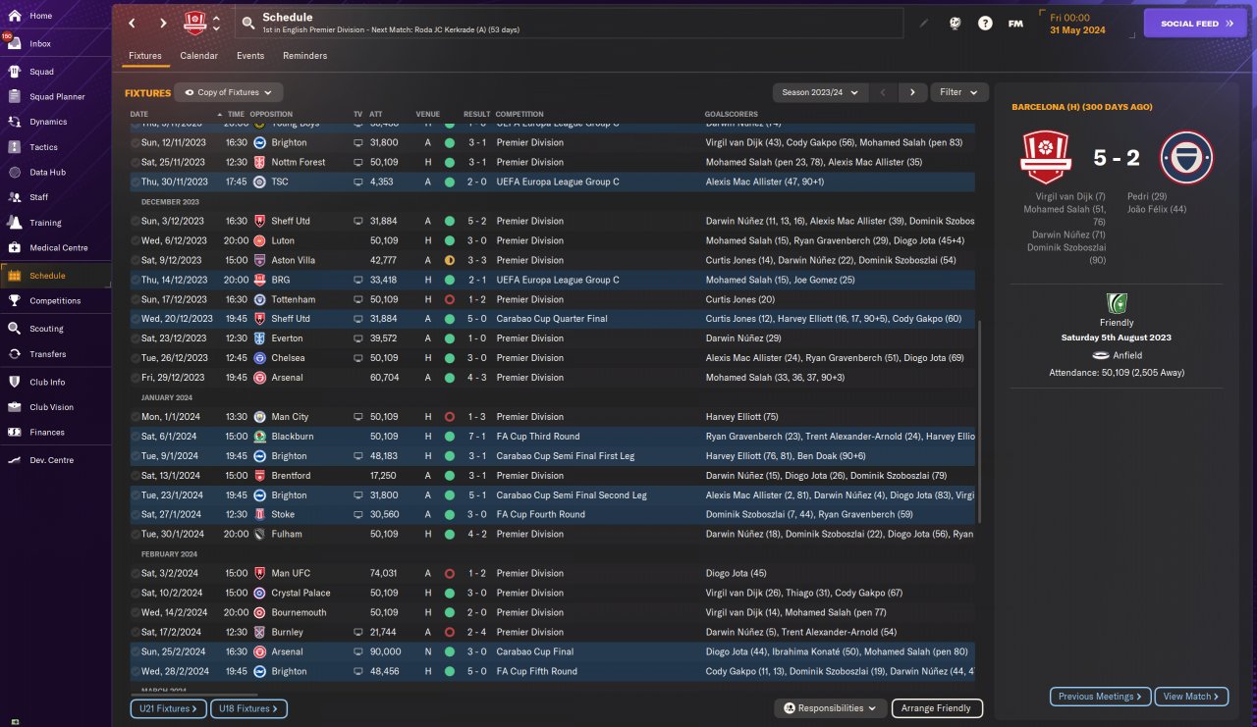
Task: Select Schedule in the sidebar
Action: [55, 276]
